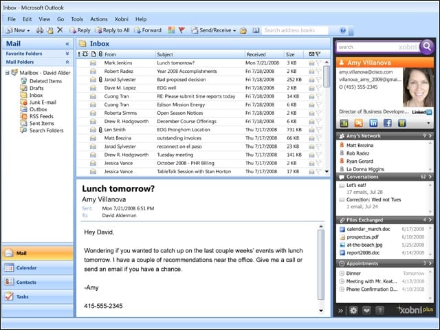The width and height of the screenshot is (440, 330).
Task: Toggle flag on Robert Radez message
Action: 318,71
